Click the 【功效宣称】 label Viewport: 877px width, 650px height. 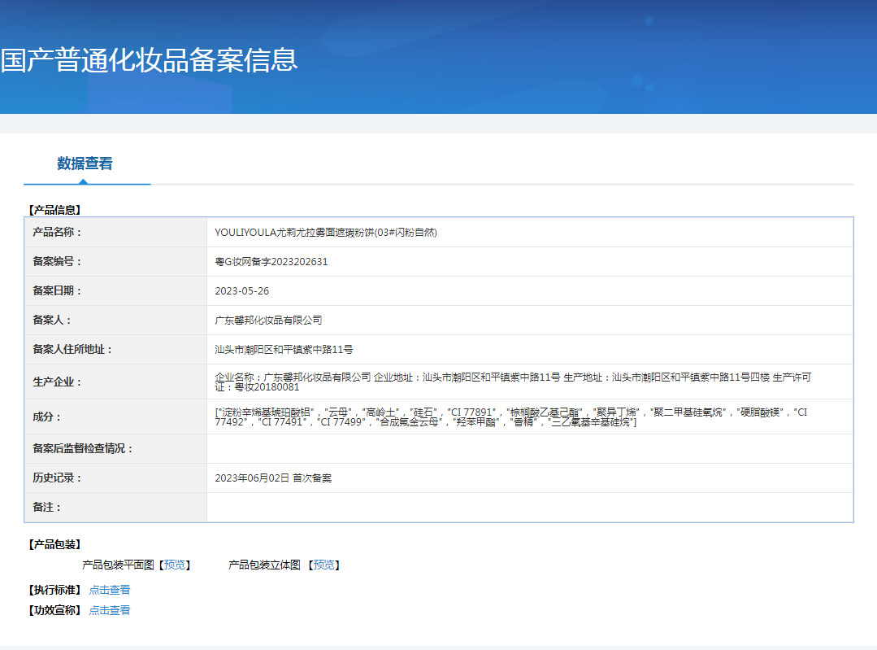pyautogui.click(x=54, y=610)
